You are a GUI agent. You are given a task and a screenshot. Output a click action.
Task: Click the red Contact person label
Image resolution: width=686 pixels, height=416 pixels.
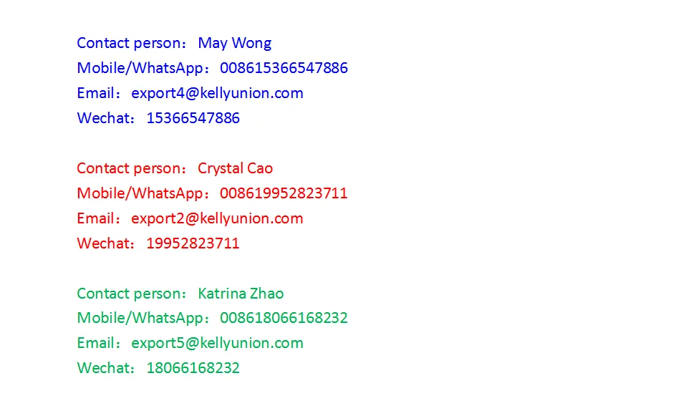pyautogui.click(x=130, y=168)
